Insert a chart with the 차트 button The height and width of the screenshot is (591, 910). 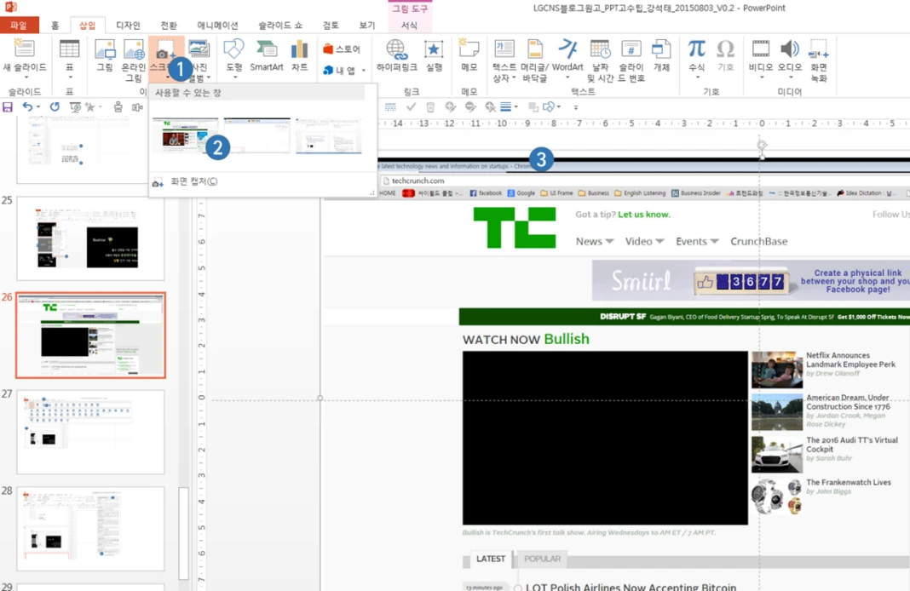click(299, 55)
